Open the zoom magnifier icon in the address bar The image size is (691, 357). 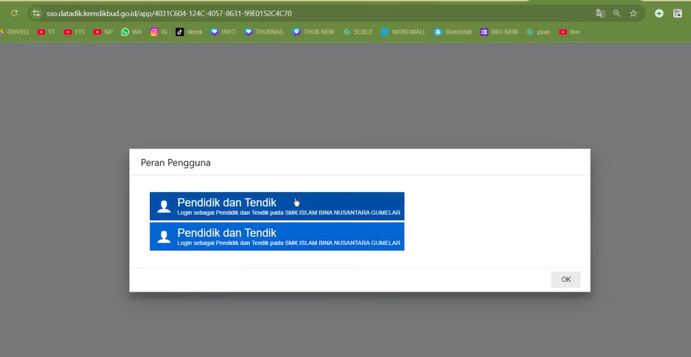tap(616, 13)
